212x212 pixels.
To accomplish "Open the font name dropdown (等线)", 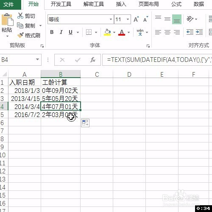I will [111, 19].
